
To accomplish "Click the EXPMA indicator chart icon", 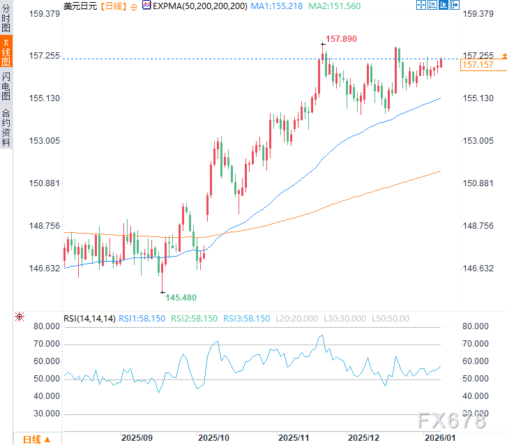I will click(146, 5).
